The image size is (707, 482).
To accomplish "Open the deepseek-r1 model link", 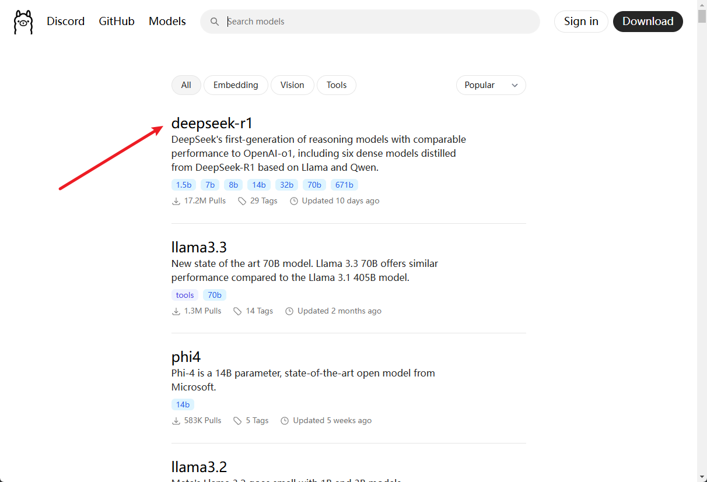I will pyautogui.click(x=212, y=124).
